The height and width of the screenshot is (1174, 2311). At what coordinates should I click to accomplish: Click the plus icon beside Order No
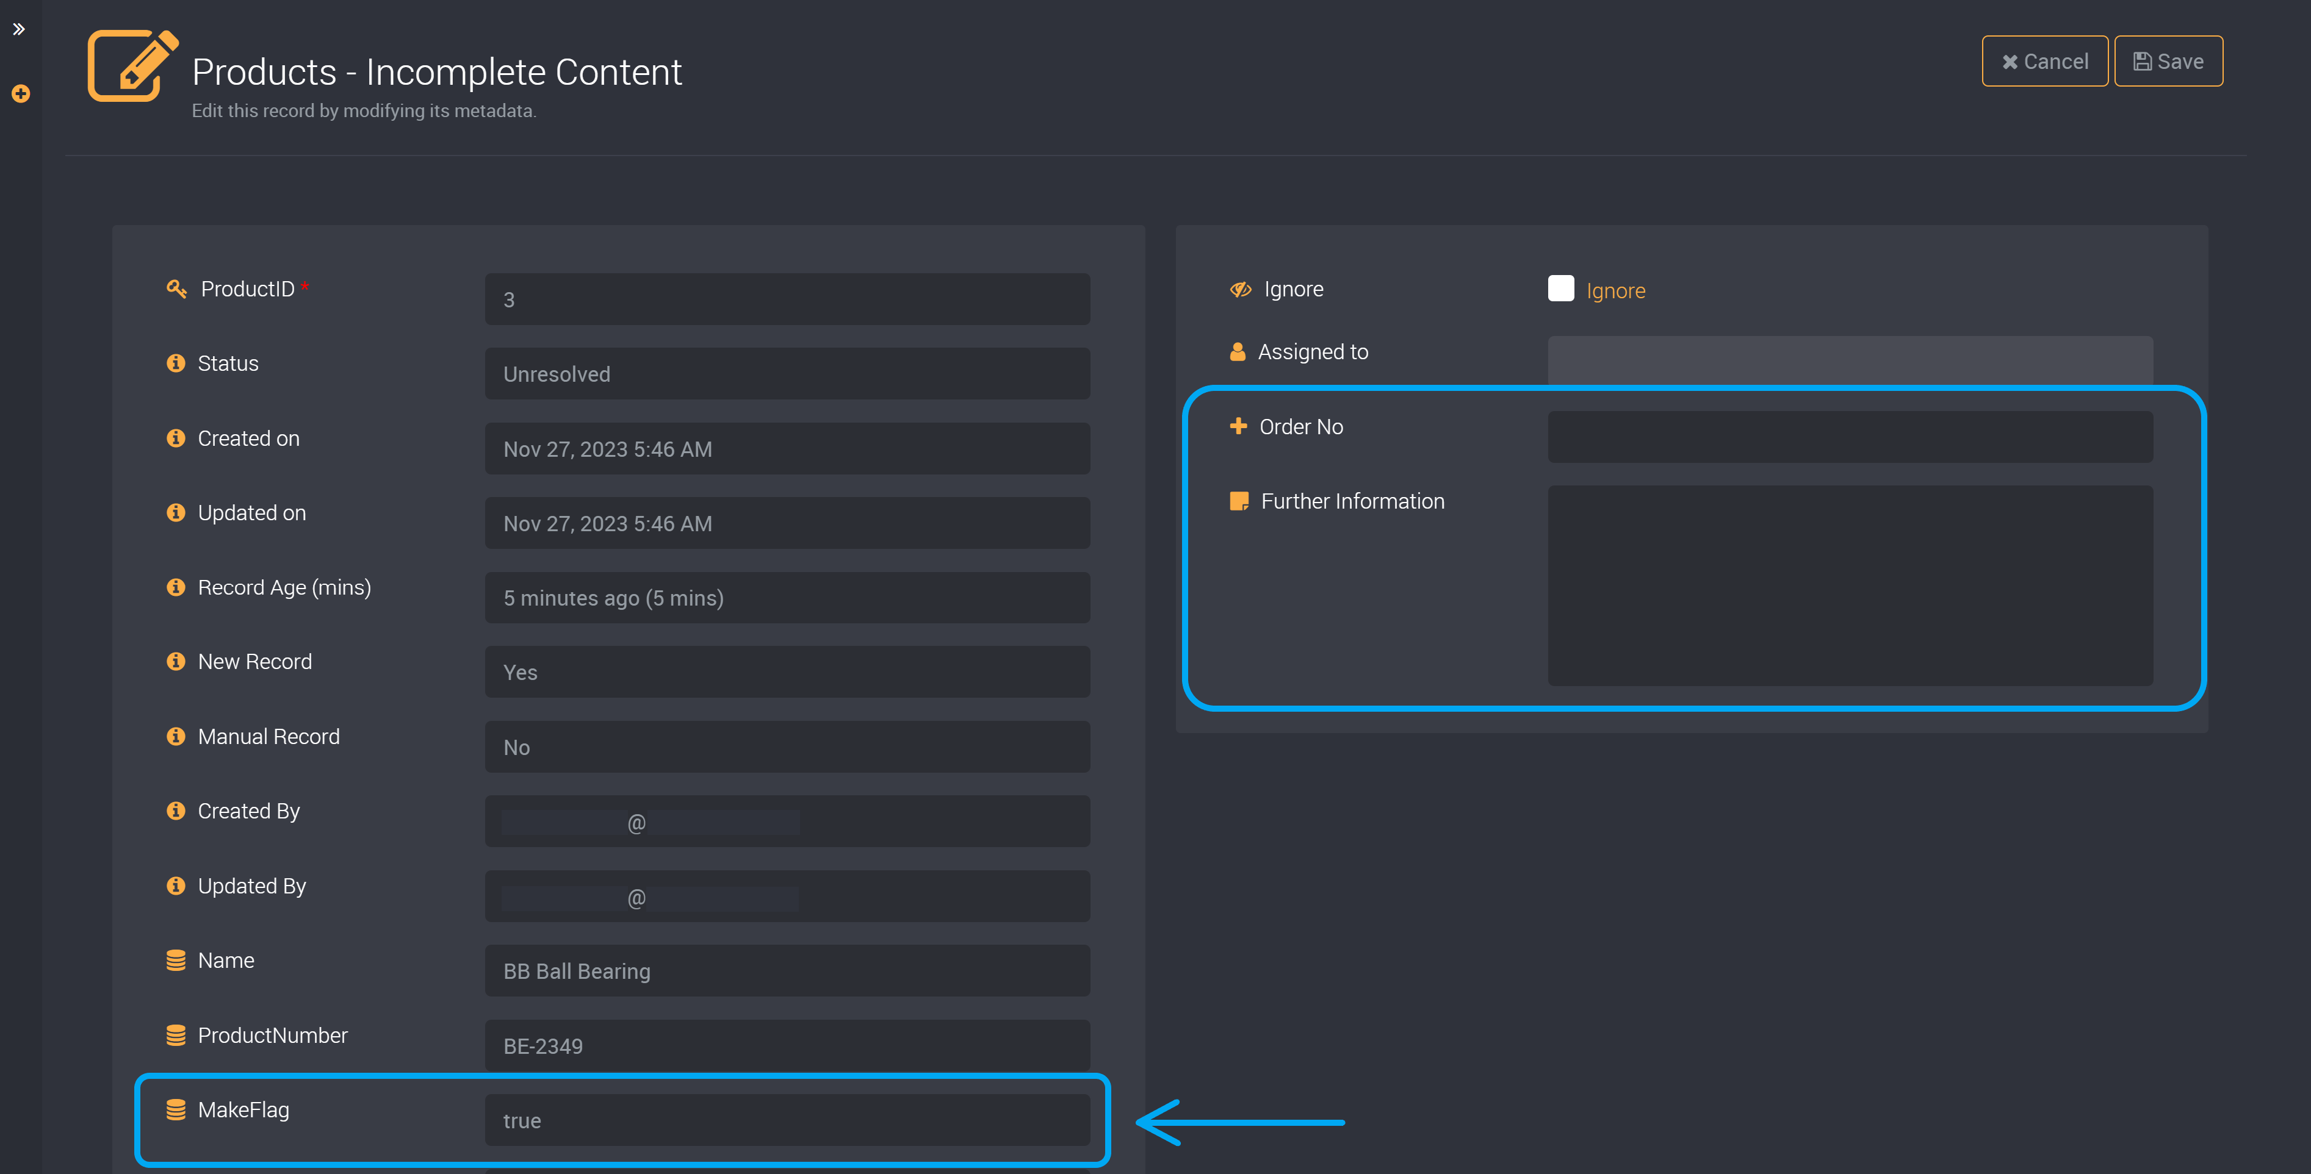tap(1238, 426)
